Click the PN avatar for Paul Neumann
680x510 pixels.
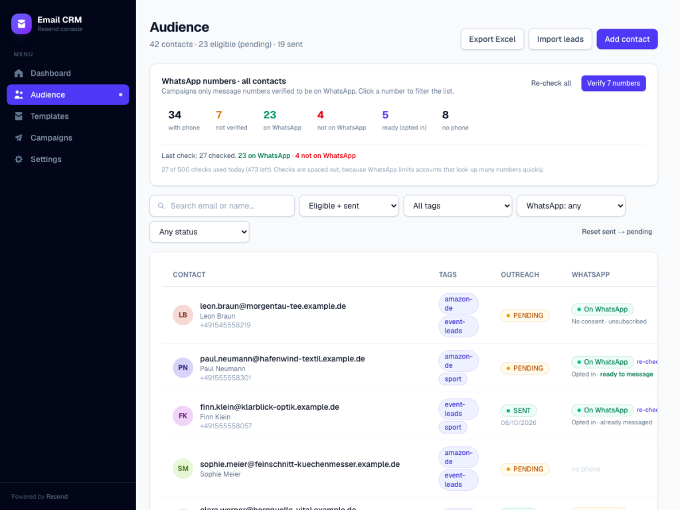183,368
